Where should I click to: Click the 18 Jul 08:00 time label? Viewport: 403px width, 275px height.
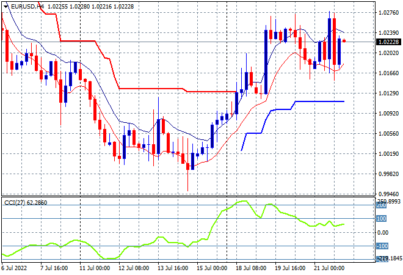250,268
